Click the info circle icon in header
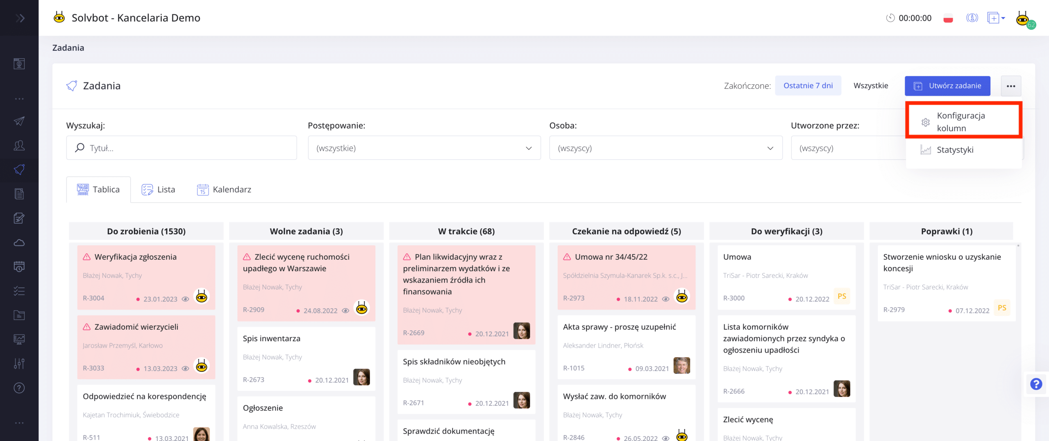Image resolution: width=1049 pixels, height=441 pixels. coord(972,18)
